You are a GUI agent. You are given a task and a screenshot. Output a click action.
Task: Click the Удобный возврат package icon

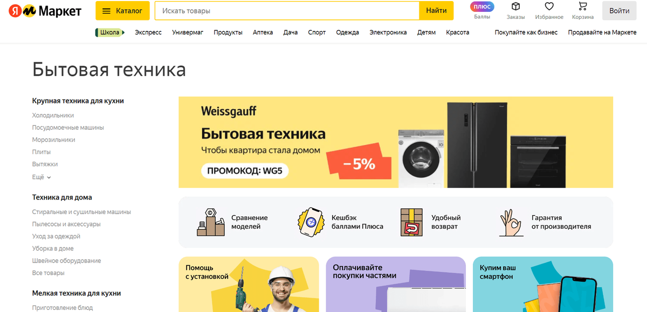(411, 222)
